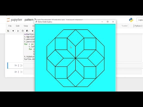This screenshot has width=143, height=107.
Task: Click the center of the star pattern
Action: tap(75, 58)
